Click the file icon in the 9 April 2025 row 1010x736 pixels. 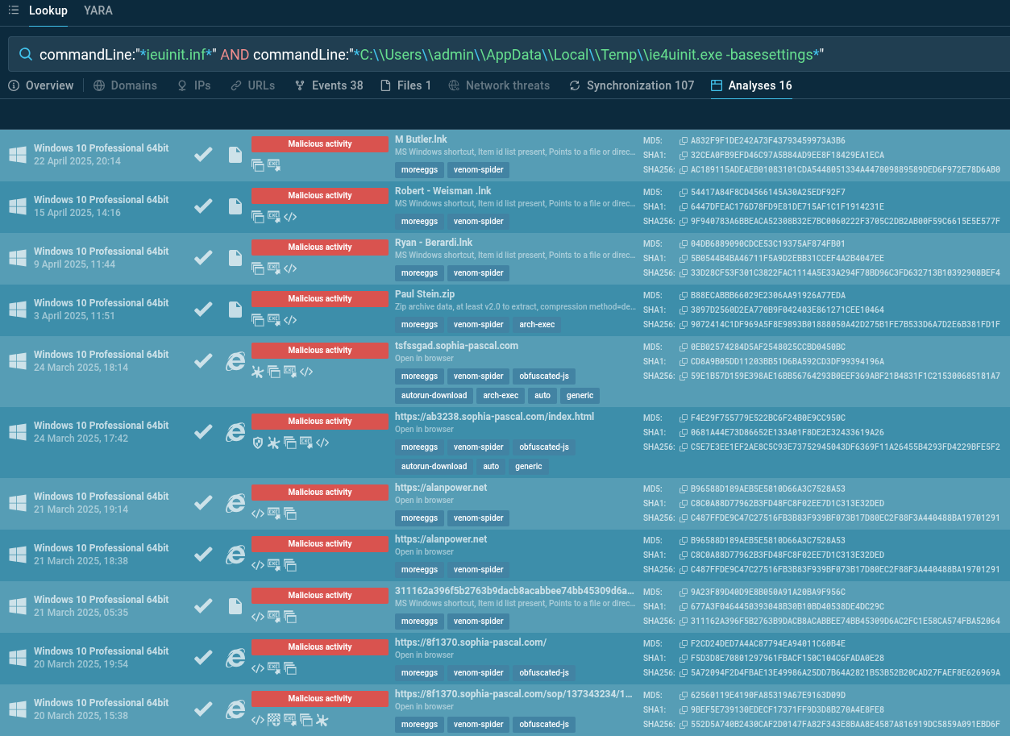point(235,258)
